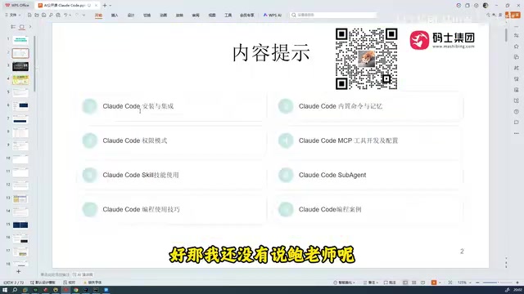Click the 码士集团 logo on slide
The height and width of the screenshot is (294, 524).
point(442,40)
